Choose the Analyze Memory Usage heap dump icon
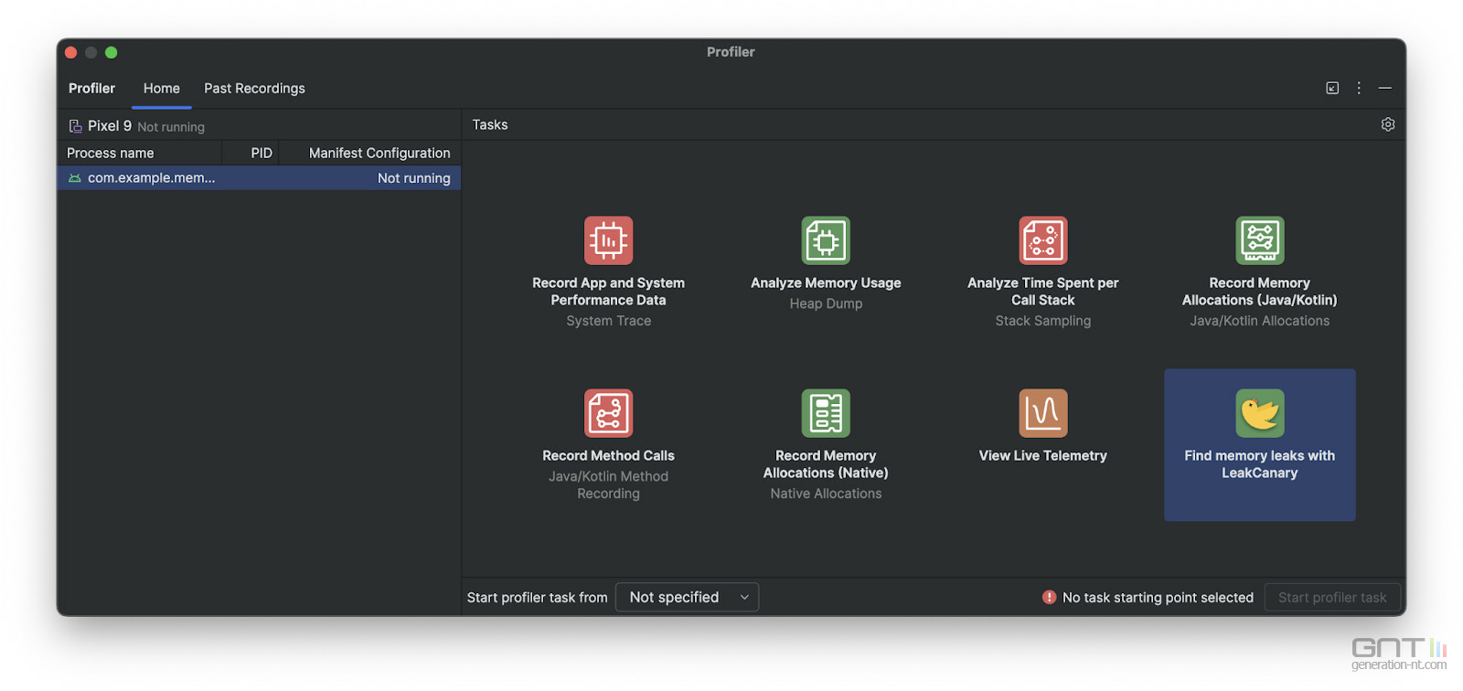Screen dimensions: 1463x691 pyautogui.click(x=826, y=240)
